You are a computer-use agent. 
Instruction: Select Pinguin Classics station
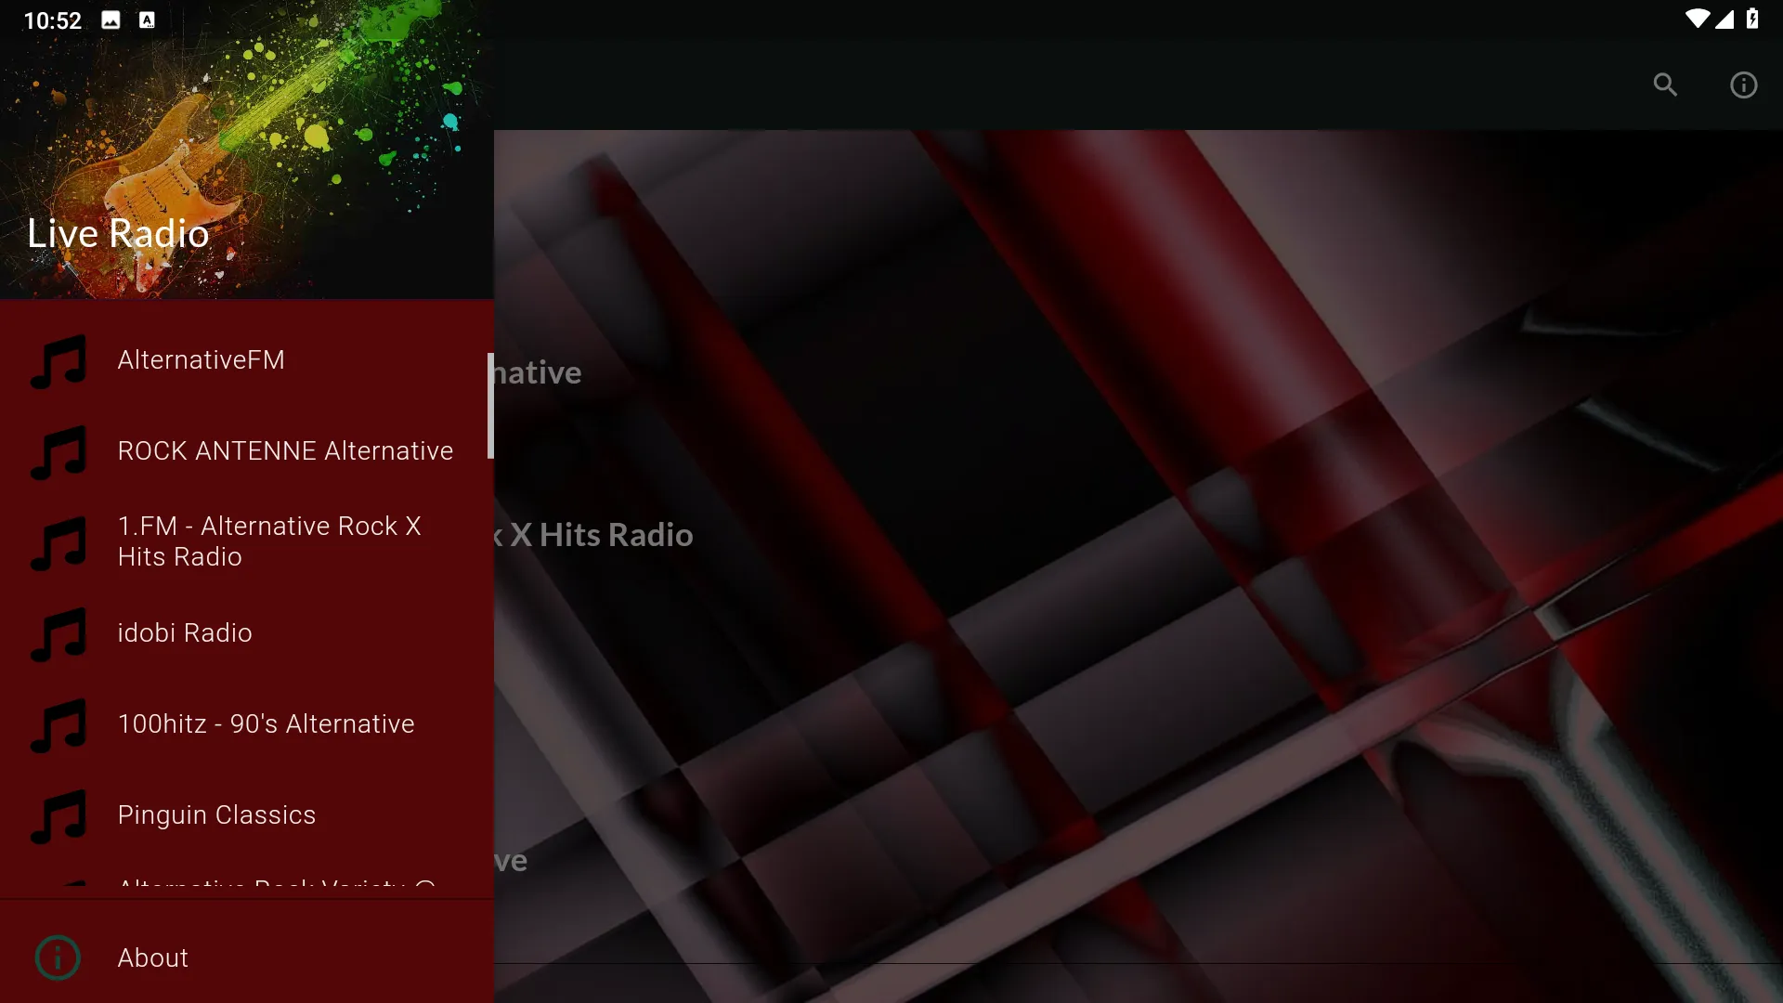click(x=246, y=815)
